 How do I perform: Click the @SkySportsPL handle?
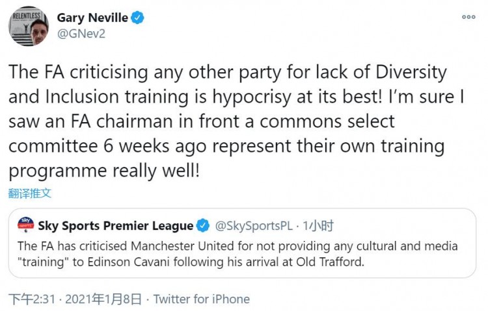coord(254,226)
